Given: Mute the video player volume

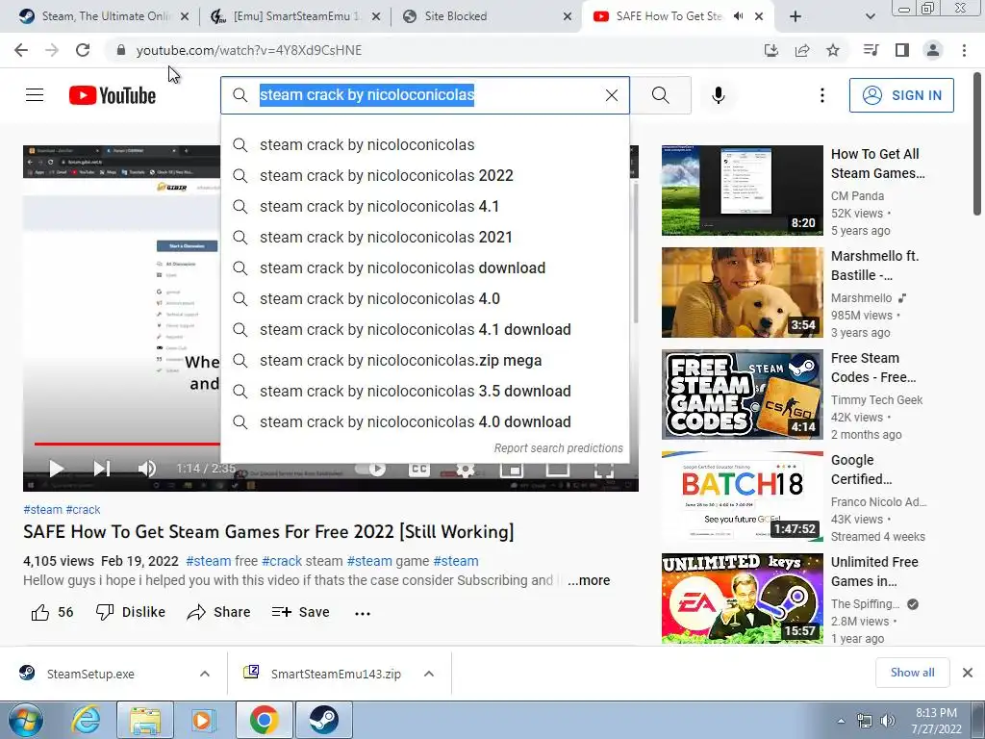Looking at the screenshot, I should [x=147, y=469].
